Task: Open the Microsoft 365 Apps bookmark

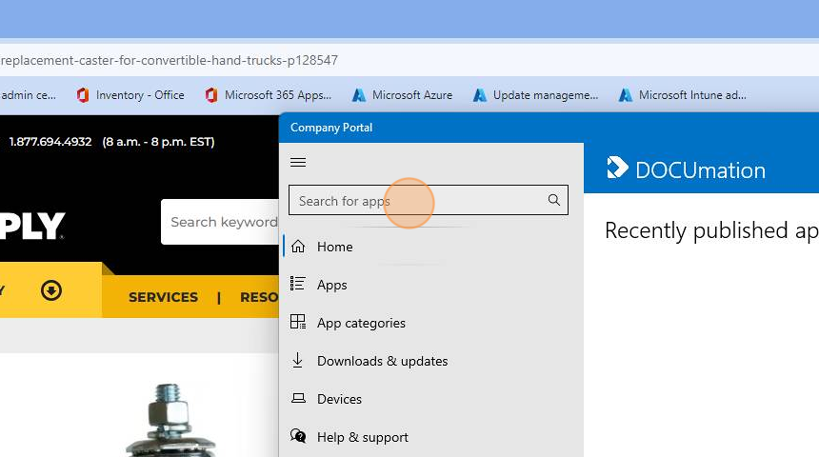Action: 269,95
